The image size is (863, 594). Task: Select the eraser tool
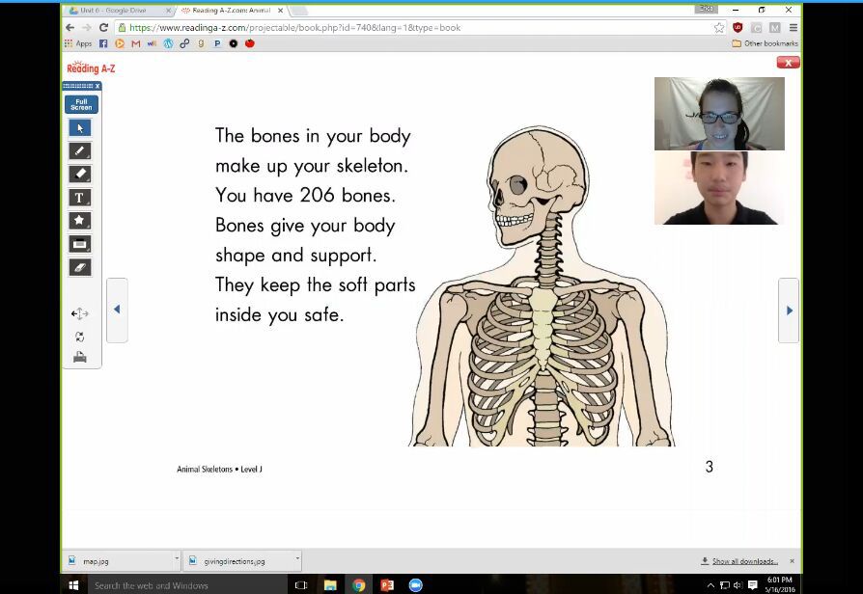pos(80,267)
